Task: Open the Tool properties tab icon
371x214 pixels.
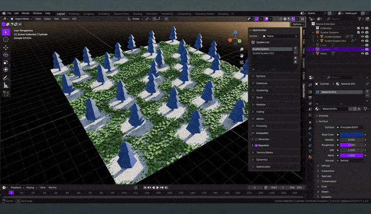Action: click(310, 85)
